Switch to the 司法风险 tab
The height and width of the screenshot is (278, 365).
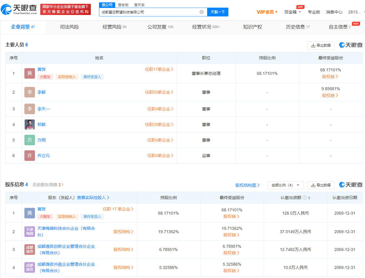pos(69,27)
